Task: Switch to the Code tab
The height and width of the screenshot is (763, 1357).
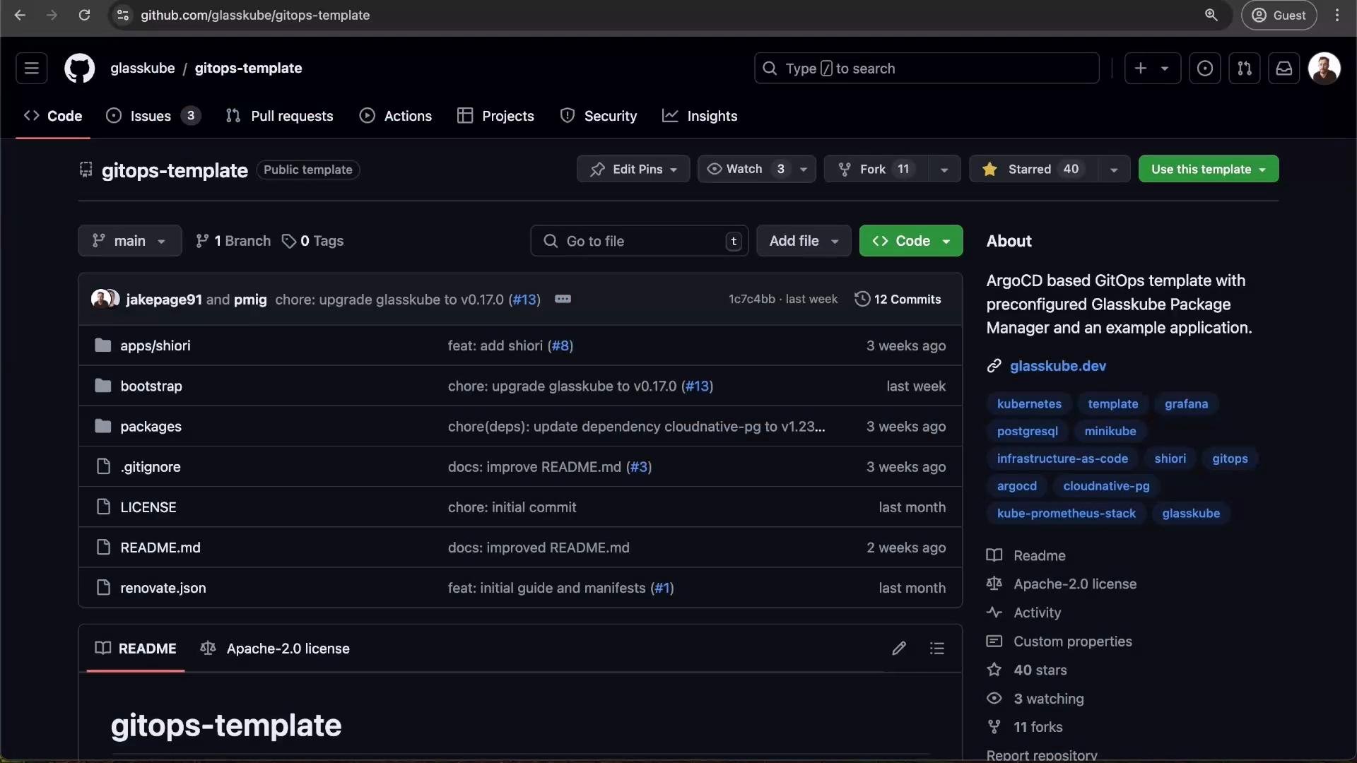Action: (53, 116)
